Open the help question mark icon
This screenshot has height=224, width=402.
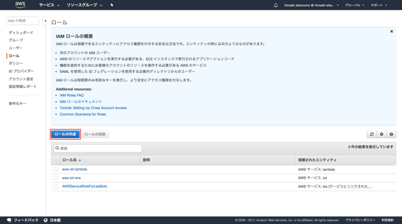point(391,134)
